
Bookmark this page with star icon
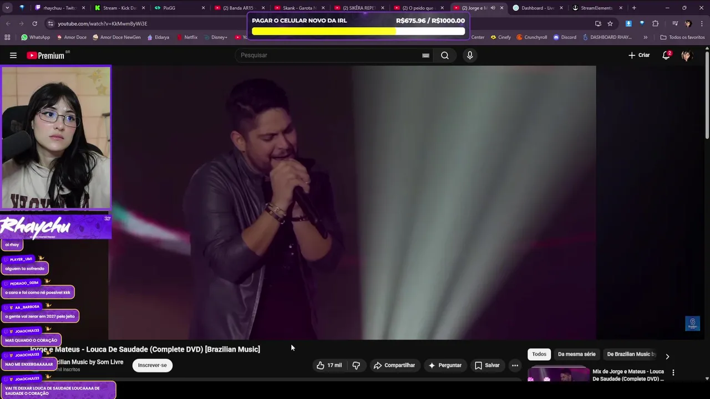[610, 23]
